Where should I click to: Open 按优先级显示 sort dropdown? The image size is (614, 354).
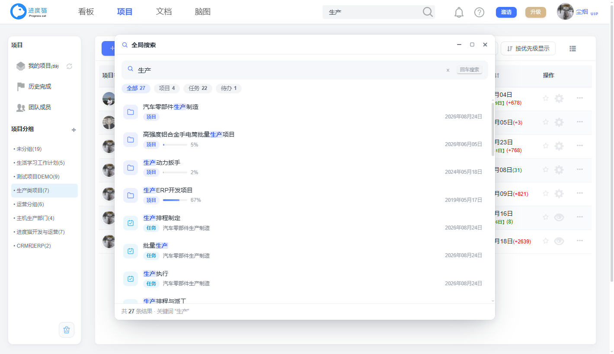(528, 49)
